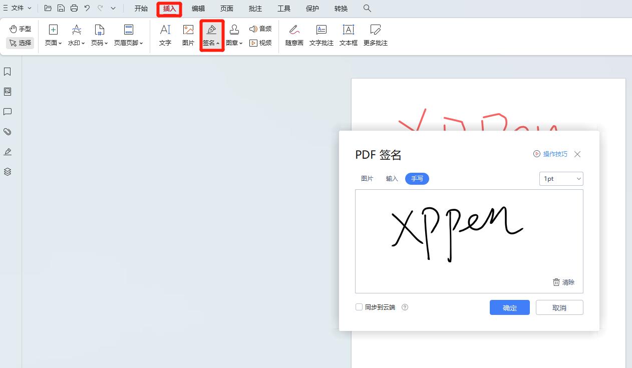Image resolution: width=632 pixels, height=368 pixels.
Task: Open the layers panel in sidebar
Action: (8, 172)
